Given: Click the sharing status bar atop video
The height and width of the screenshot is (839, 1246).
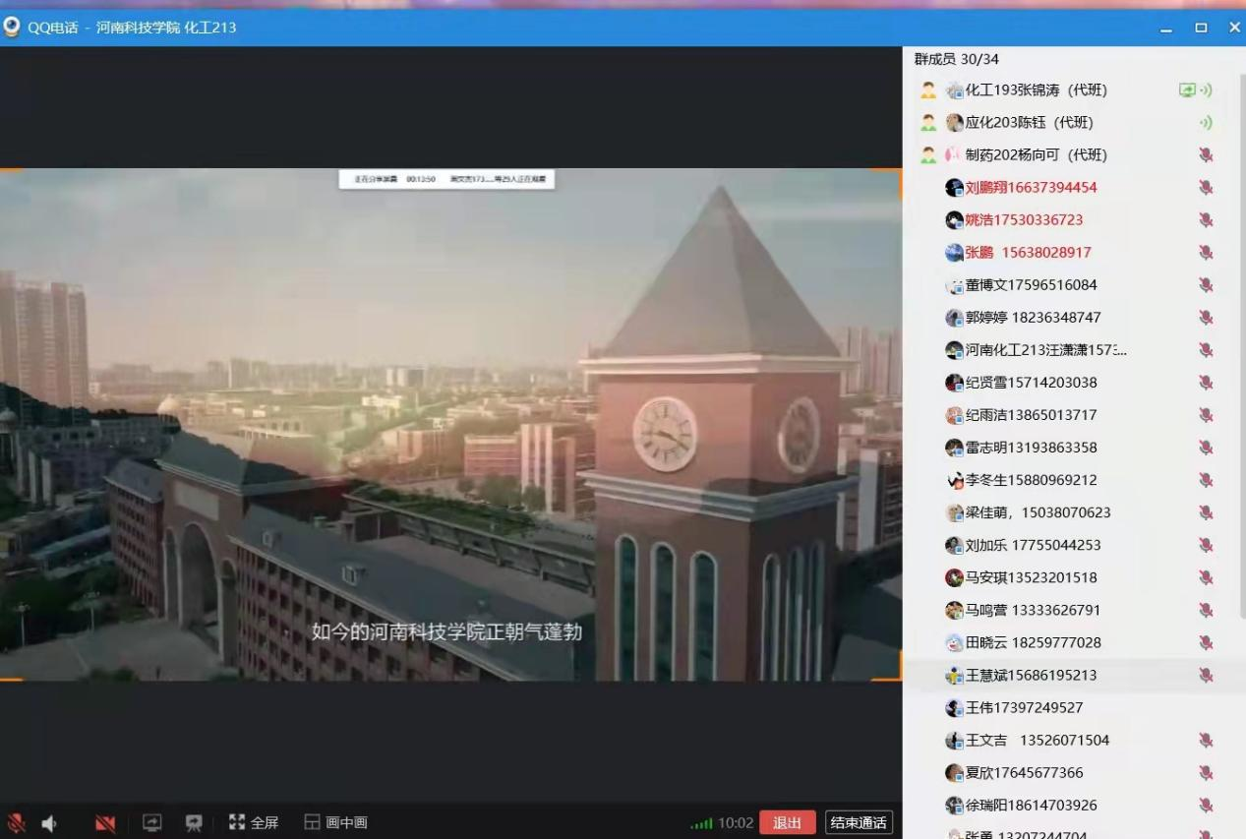Looking at the screenshot, I should (446, 179).
